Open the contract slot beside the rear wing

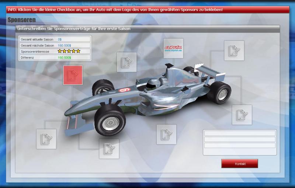coord(234,51)
